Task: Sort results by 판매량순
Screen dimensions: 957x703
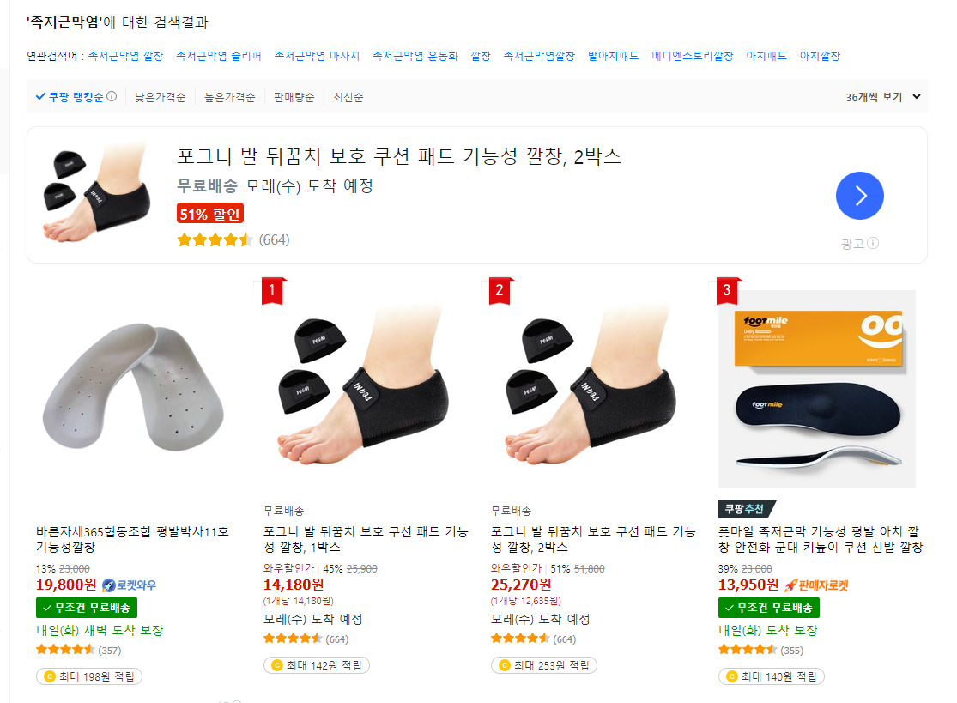Action: (x=294, y=97)
